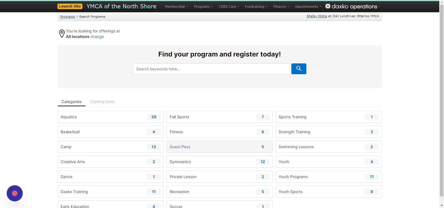Open the Youth category with 4 offerings
This screenshot has width=444, height=208.
coord(329,162)
